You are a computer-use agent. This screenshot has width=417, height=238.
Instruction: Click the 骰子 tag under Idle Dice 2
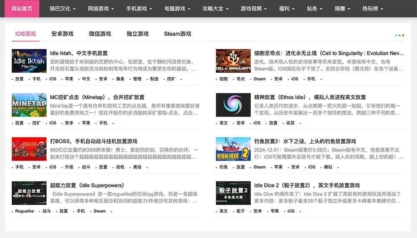pyautogui.click(x=241, y=211)
